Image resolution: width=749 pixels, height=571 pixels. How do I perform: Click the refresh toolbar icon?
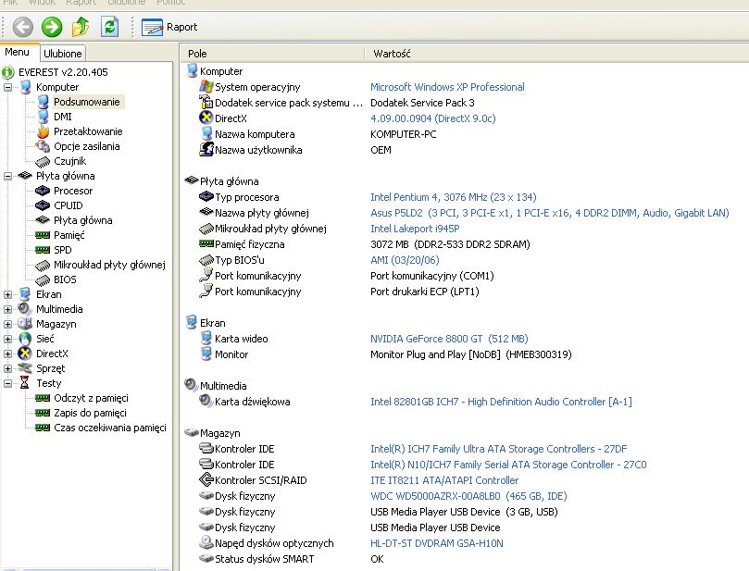109,27
